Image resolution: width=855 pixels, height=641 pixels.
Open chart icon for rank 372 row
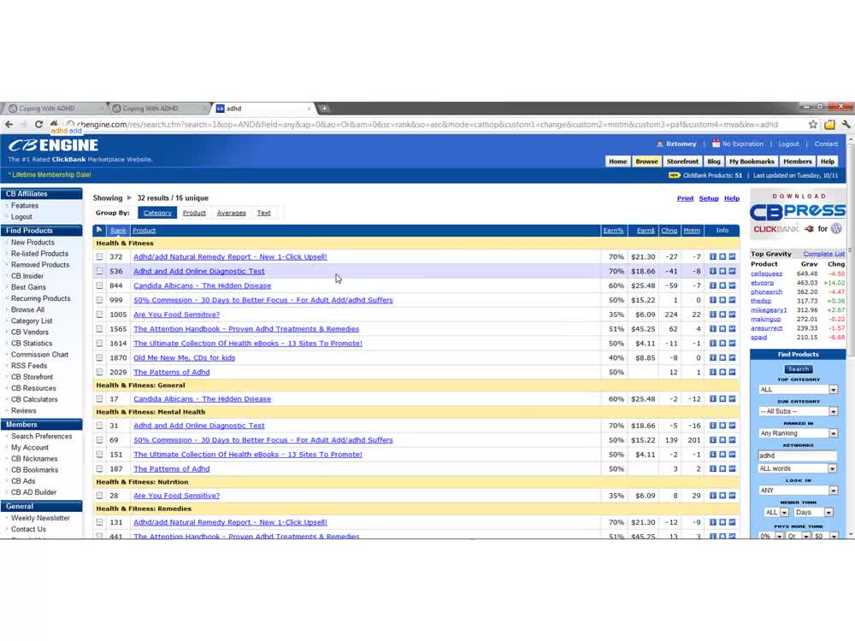732,256
